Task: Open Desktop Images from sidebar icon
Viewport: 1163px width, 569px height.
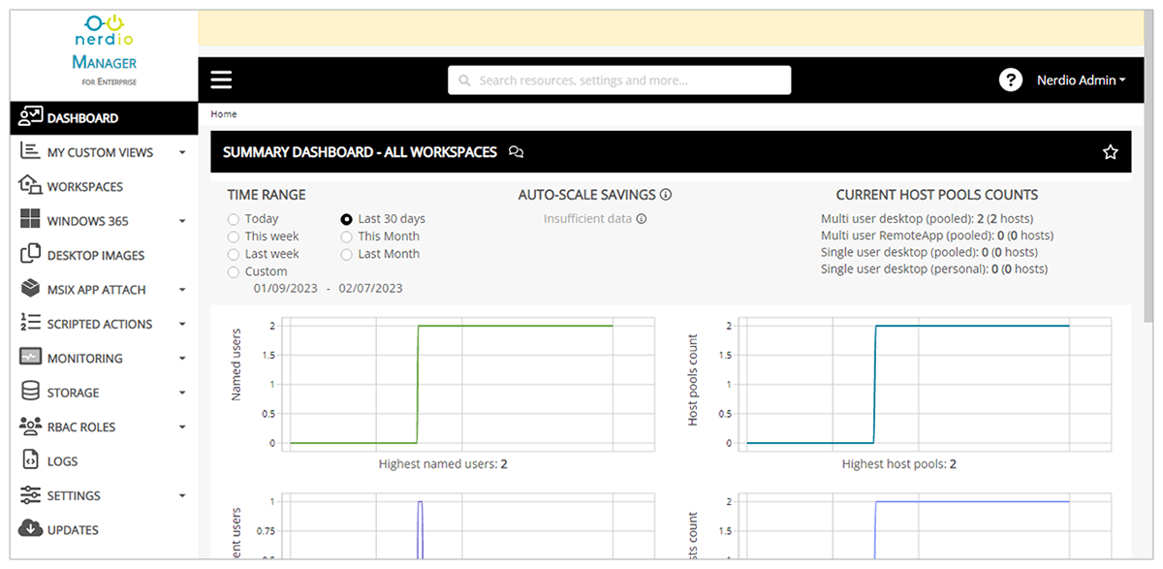Action: [x=30, y=255]
